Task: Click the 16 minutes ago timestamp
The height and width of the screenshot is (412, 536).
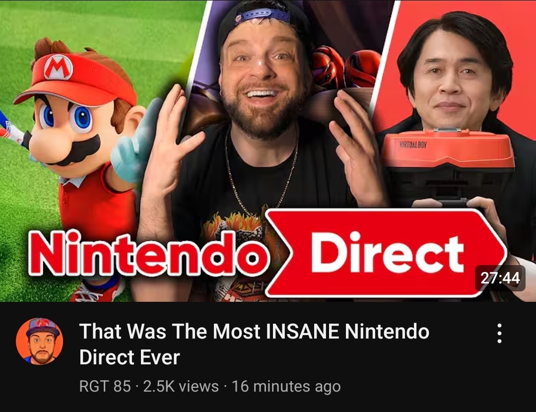Action: click(x=286, y=386)
